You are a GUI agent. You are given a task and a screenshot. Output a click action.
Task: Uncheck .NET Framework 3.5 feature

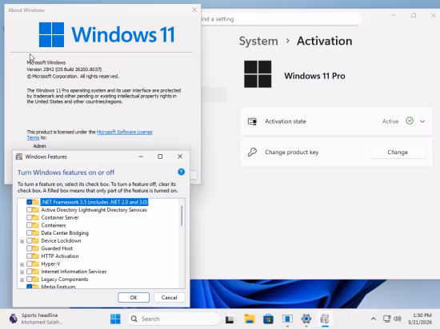point(29,202)
